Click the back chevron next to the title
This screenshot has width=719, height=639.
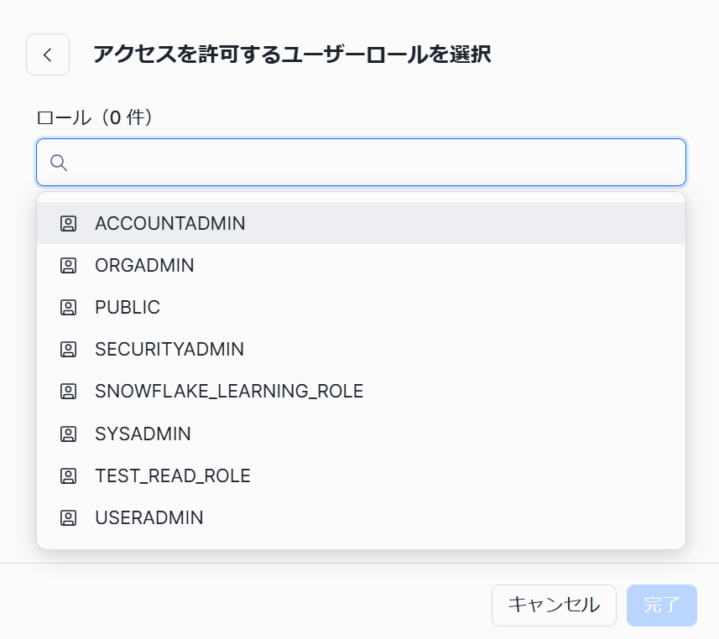click(47, 54)
